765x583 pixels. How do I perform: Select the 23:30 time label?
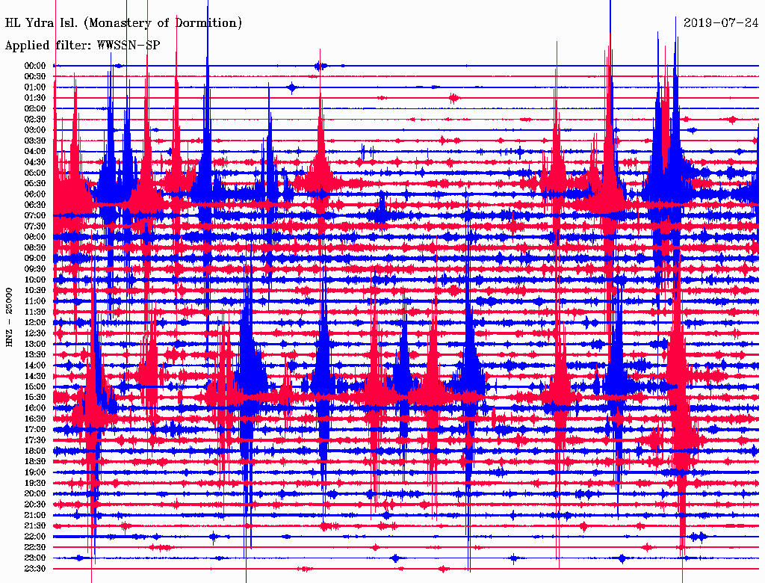click(35, 569)
